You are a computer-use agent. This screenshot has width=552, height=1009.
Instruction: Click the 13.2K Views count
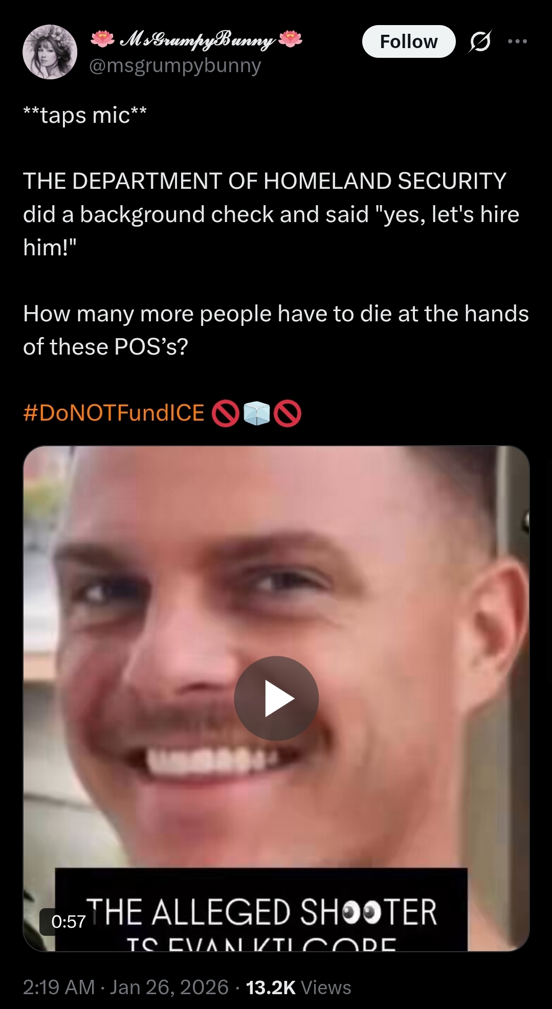pos(298,987)
